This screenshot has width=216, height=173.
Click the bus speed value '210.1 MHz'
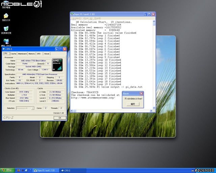24,98
